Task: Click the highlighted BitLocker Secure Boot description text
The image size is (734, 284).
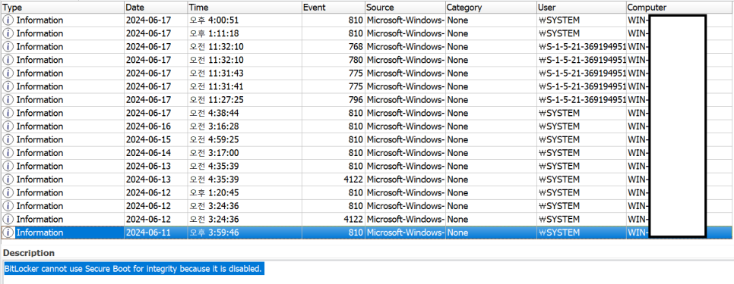Action: click(x=134, y=269)
